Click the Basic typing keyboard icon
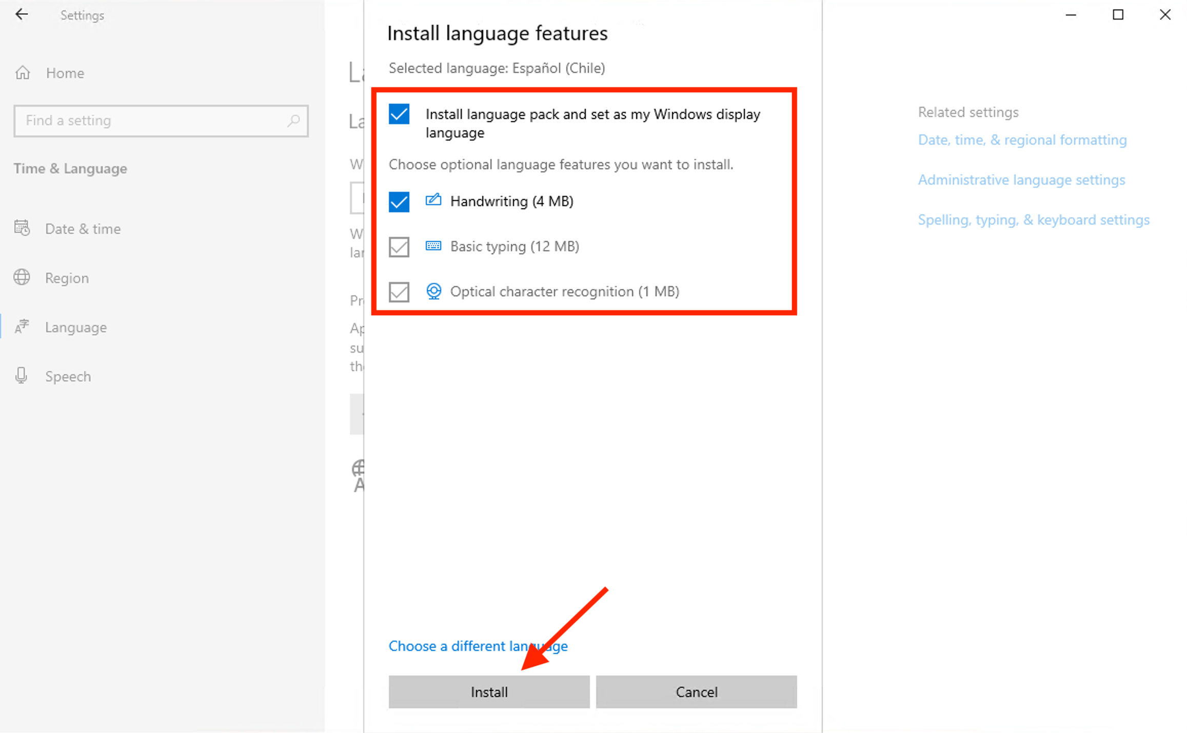1187x733 pixels. coord(433,246)
